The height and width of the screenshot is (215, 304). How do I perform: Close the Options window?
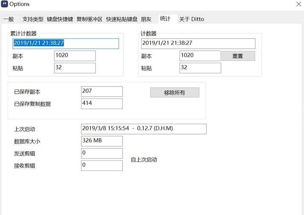click(298, 4)
